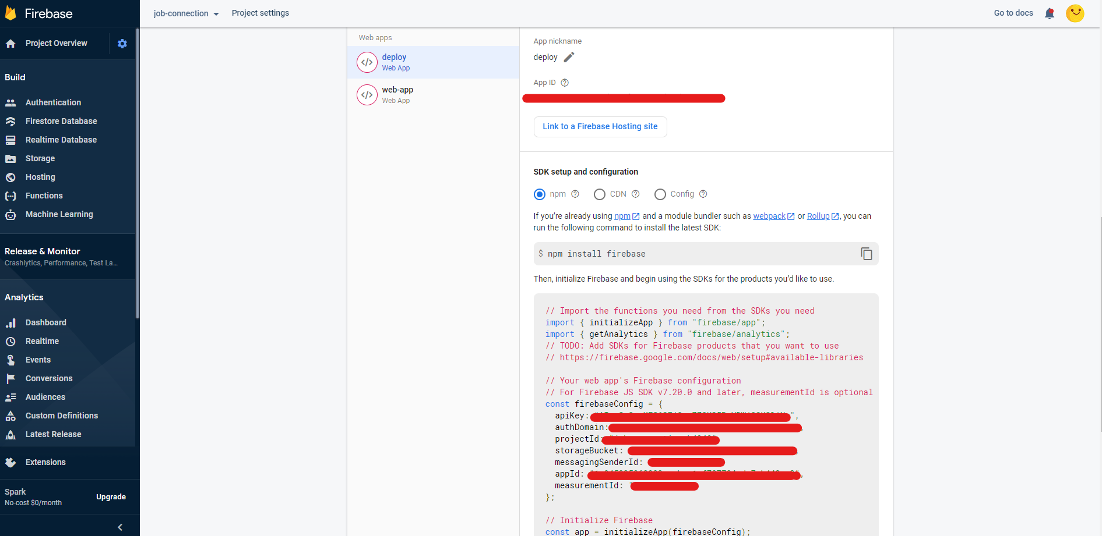Click Link to a Firebase Hosting site
Image resolution: width=1102 pixels, height=536 pixels.
[600, 127]
